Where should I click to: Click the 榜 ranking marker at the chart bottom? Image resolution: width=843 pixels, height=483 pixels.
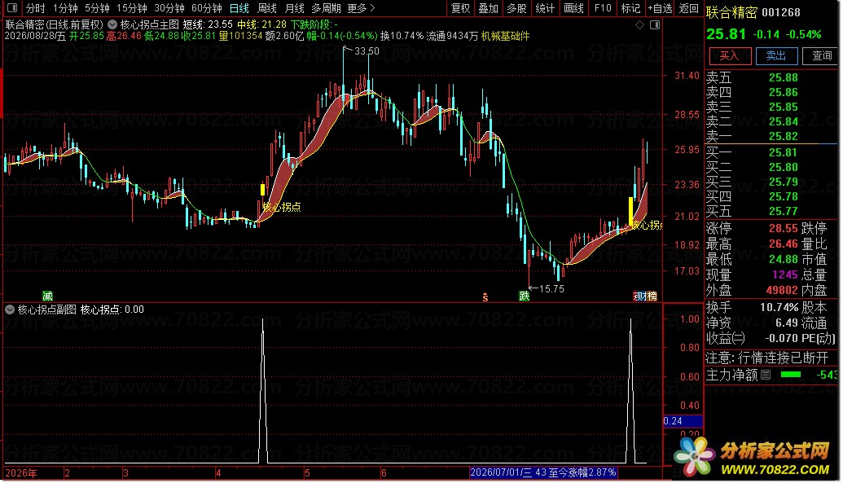(x=651, y=296)
